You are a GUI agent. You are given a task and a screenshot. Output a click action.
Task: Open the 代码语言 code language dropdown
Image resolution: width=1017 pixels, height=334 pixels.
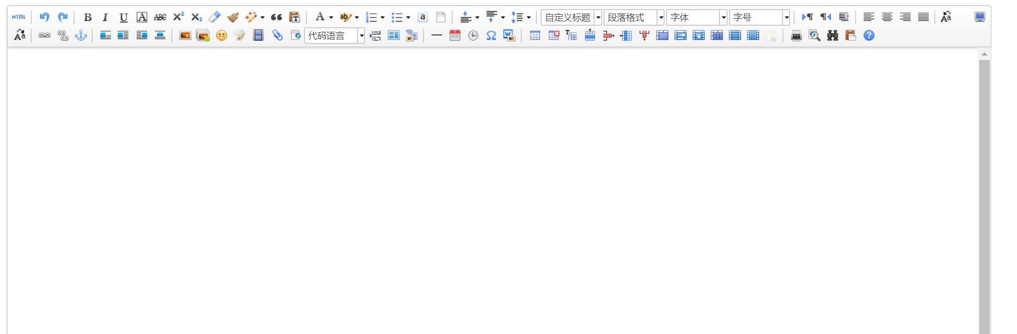pos(334,36)
